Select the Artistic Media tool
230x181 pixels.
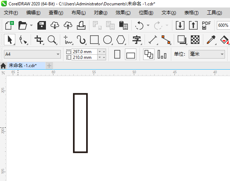(x=81, y=40)
